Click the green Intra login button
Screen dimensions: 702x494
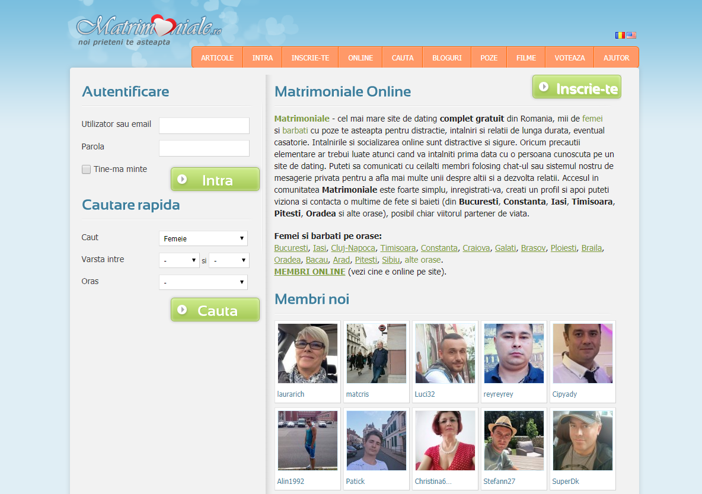click(215, 179)
